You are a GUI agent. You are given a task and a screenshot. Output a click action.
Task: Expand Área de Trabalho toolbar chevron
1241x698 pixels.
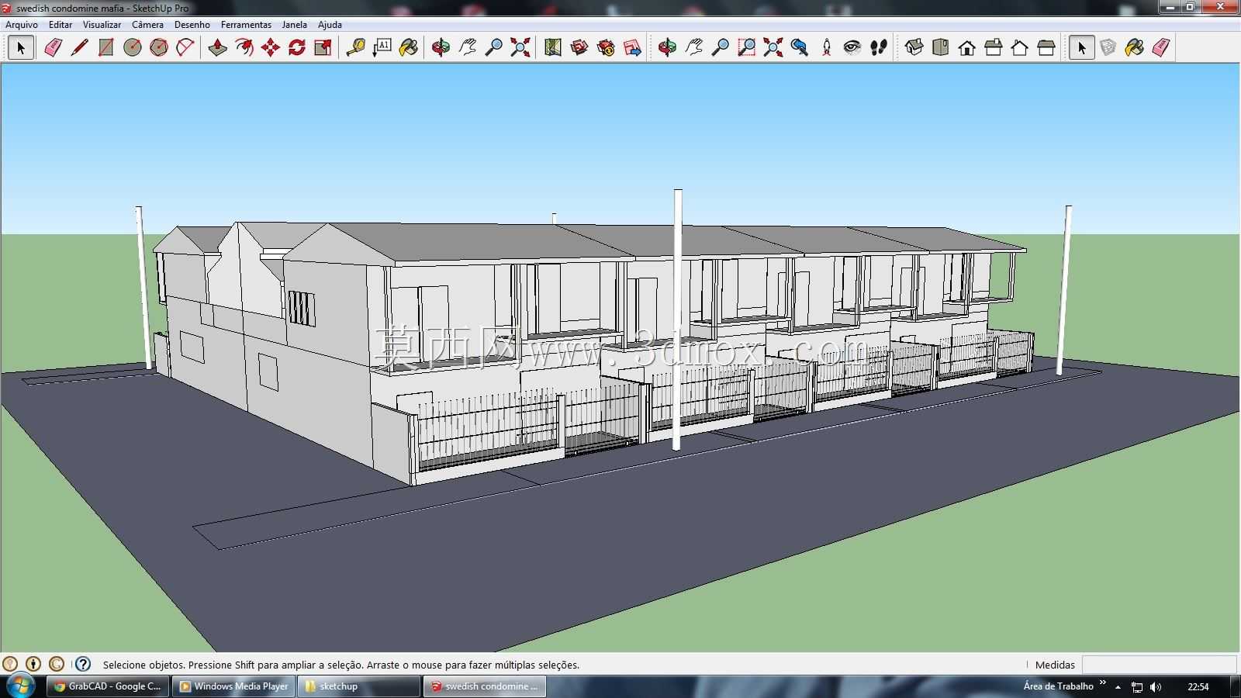[1102, 683]
